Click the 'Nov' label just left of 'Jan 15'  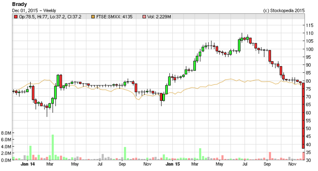pyautogui.click(x=147, y=164)
